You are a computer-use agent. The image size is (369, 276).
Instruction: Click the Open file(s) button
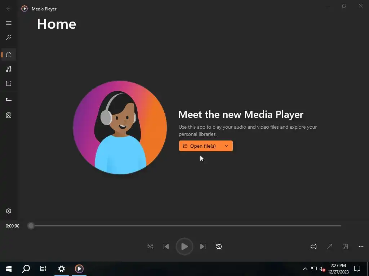point(199,146)
